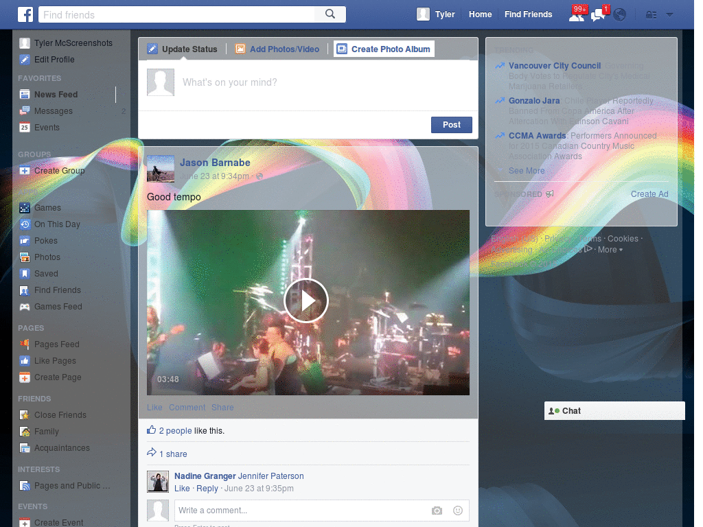Open privacy shortcuts lock icon
This screenshot has height=527, width=703.
coord(651,15)
